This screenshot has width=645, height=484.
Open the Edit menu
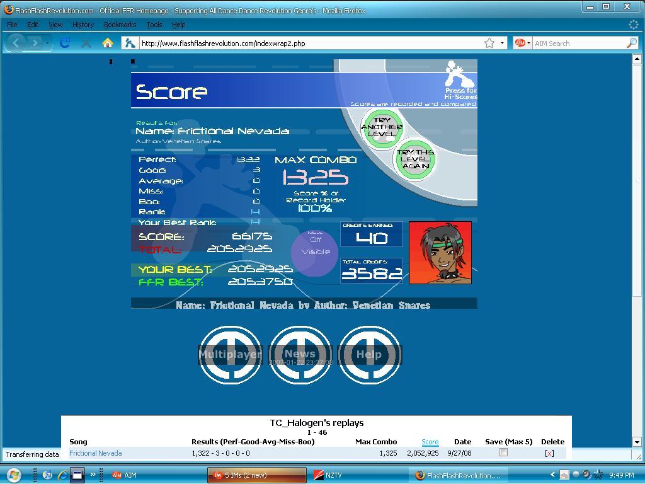tap(33, 25)
